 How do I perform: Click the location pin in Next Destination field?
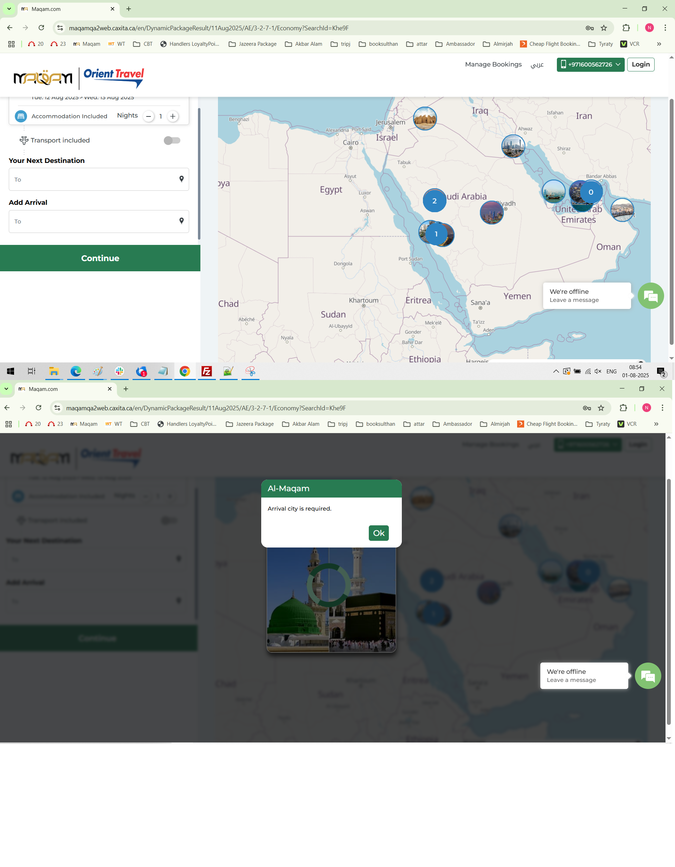[181, 179]
